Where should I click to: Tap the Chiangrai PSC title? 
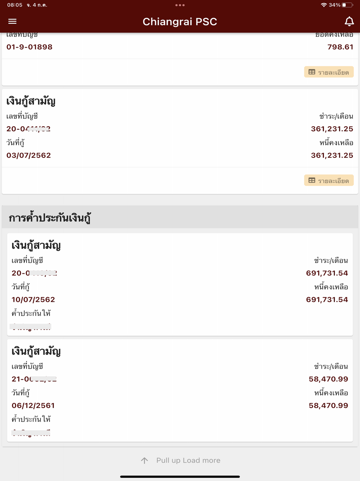point(180,22)
